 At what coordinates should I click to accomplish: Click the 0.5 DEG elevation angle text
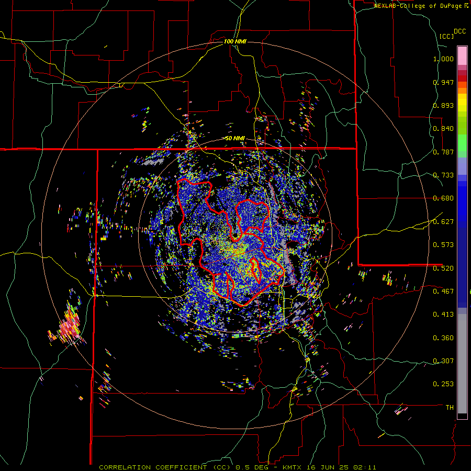pyautogui.click(x=251, y=467)
